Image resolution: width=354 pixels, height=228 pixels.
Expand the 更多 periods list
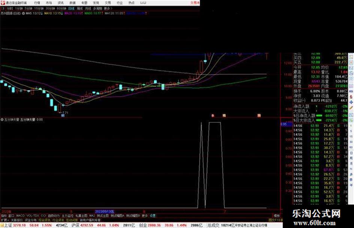(x=108, y=8)
